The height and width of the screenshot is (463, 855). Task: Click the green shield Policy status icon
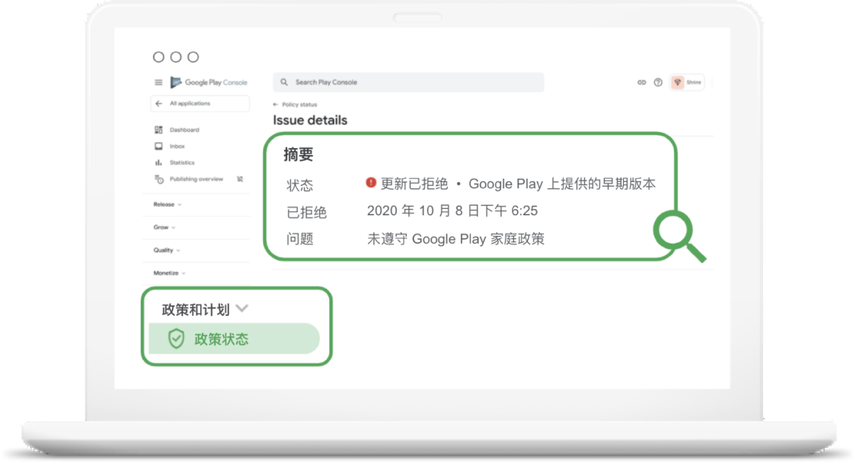[x=176, y=338]
